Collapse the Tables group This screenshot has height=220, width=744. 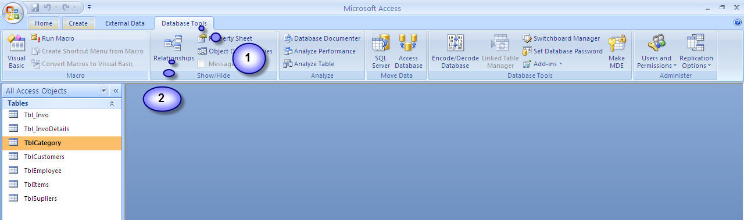click(112, 103)
